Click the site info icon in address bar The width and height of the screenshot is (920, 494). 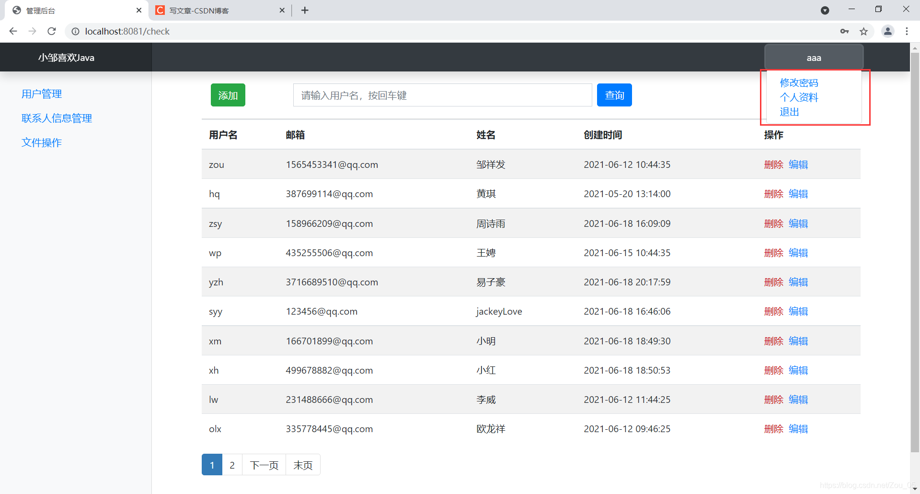pyautogui.click(x=75, y=31)
